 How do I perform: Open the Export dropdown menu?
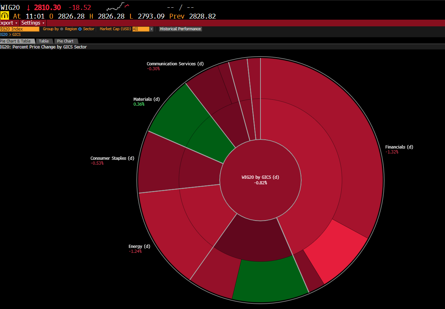click(x=8, y=23)
